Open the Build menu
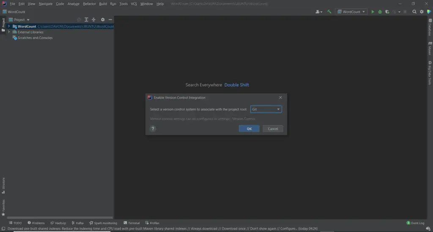Image resolution: width=433 pixels, height=232 pixels. [x=103, y=4]
